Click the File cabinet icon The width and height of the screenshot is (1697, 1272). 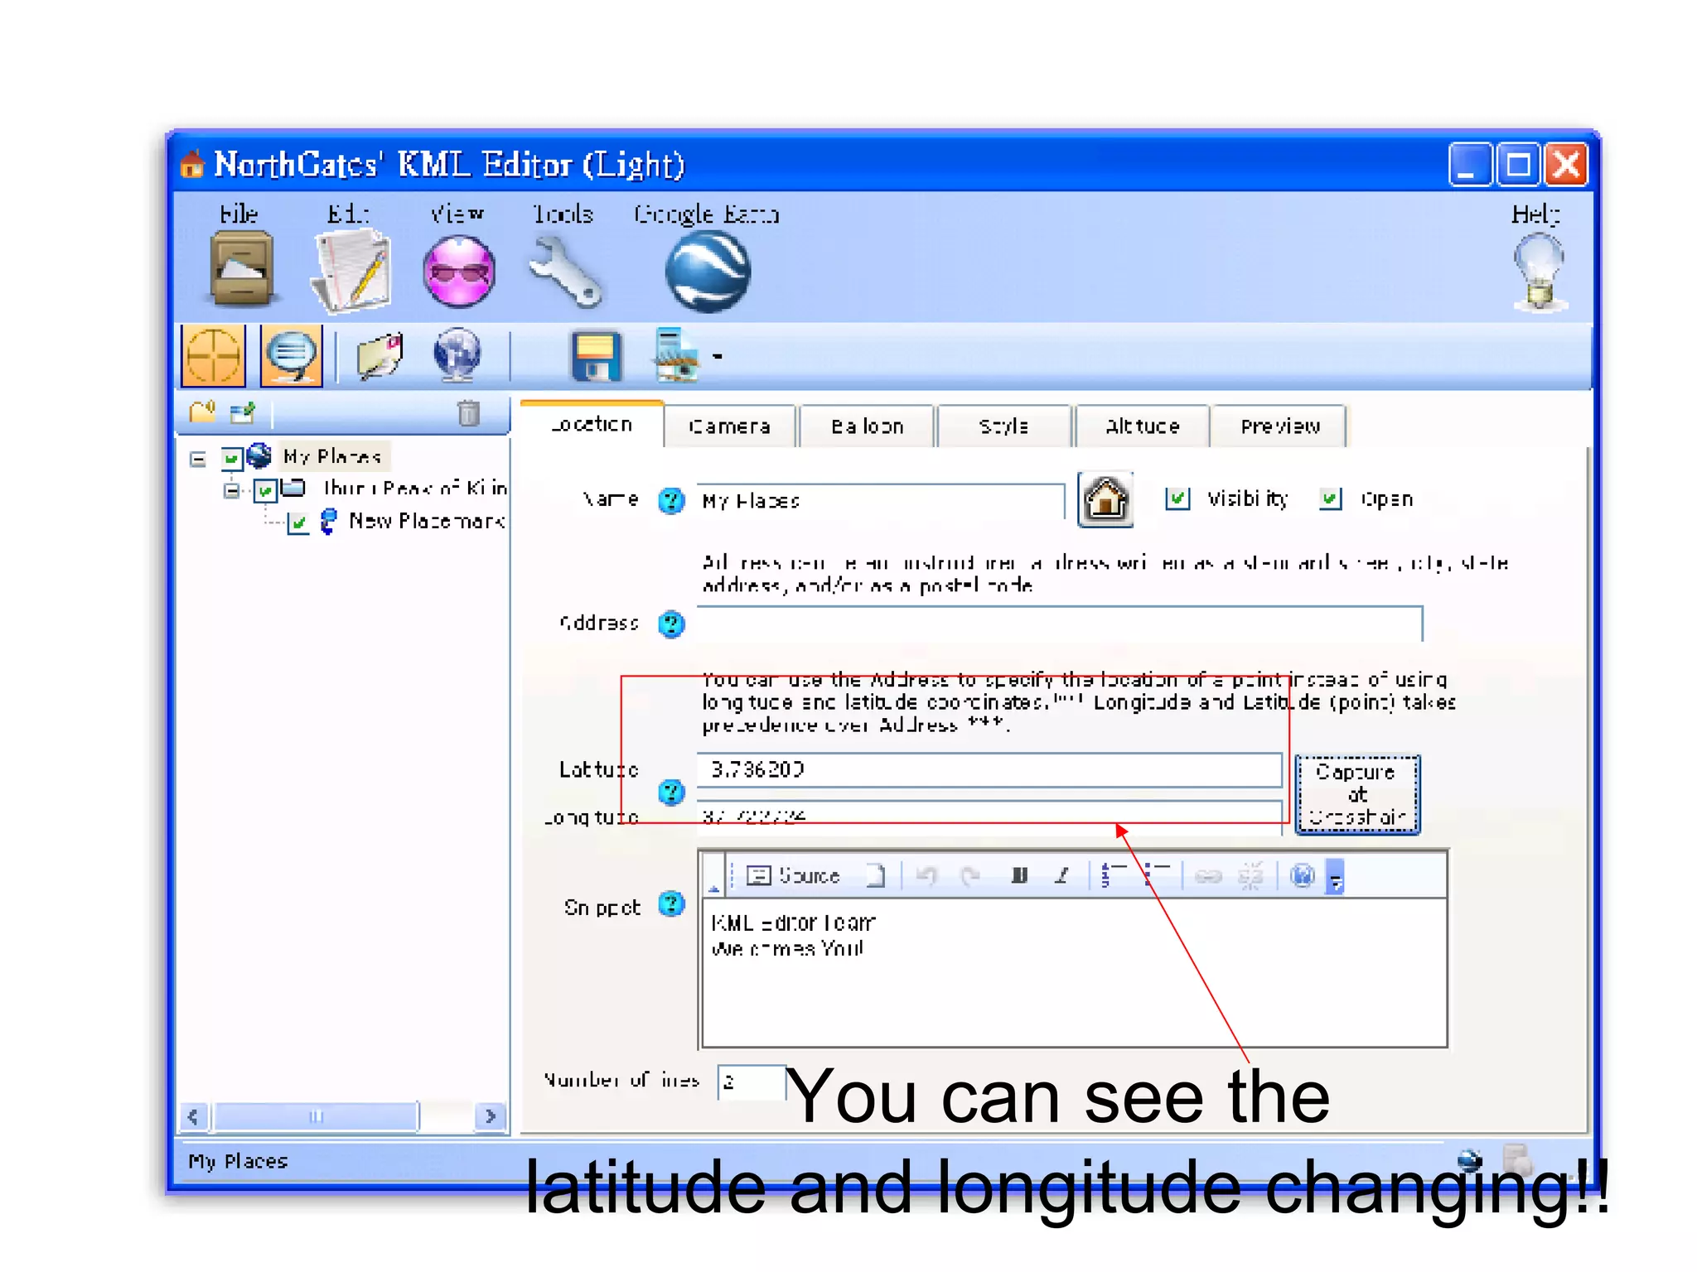tap(241, 269)
